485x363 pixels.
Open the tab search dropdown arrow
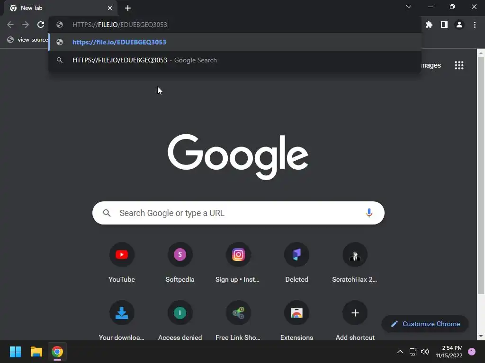pos(409,7)
